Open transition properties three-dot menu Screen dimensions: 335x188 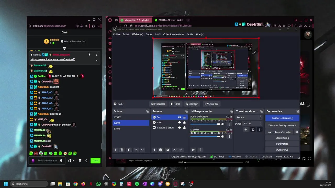[x=260, y=129]
